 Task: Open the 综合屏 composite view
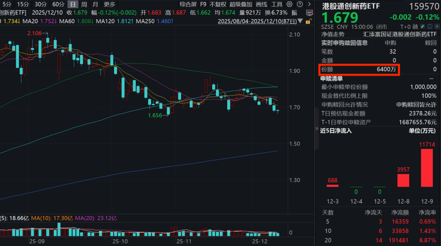click(188, 4)
